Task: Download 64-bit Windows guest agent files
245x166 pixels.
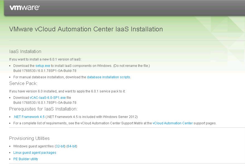Action: pos(72,146)
